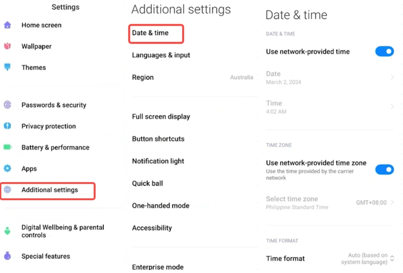Open Additional settings menu item
The width and height of the screenshot is (403, 273).
point(50,190)
